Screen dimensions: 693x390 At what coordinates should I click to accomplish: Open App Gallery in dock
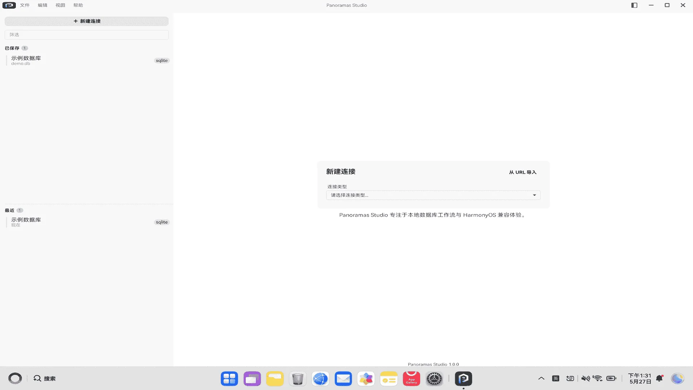coord(411,378)
